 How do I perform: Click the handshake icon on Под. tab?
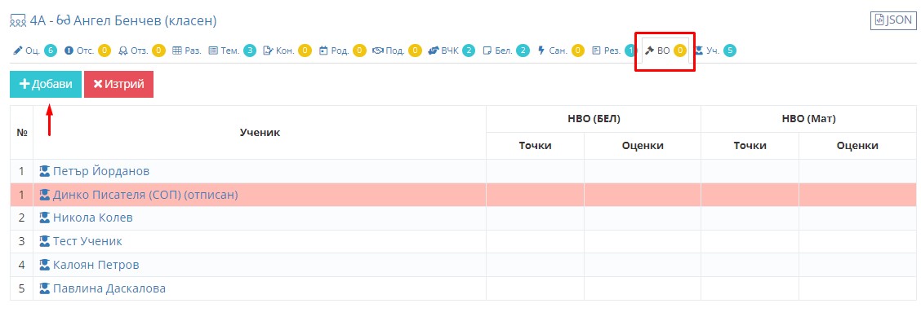pos(378,51)
